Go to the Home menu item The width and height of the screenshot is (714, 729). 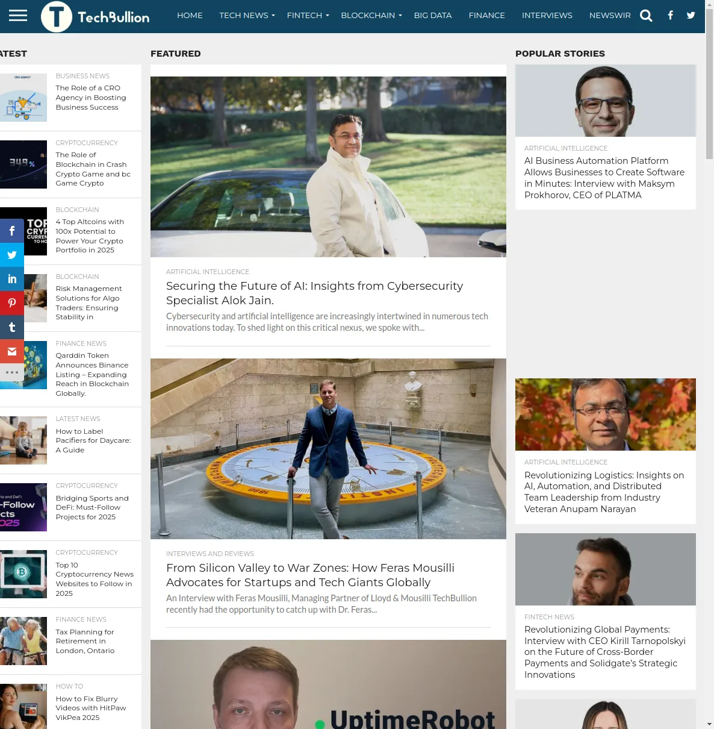click(x=190, y=16)
